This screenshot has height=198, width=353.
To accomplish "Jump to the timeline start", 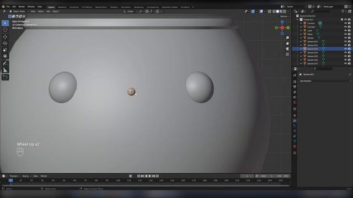I will [x=138, y=176].
